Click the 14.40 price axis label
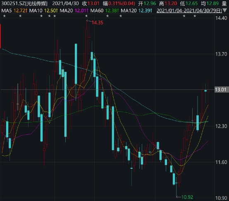Screen dimensions: 229x201 point(221,18)
